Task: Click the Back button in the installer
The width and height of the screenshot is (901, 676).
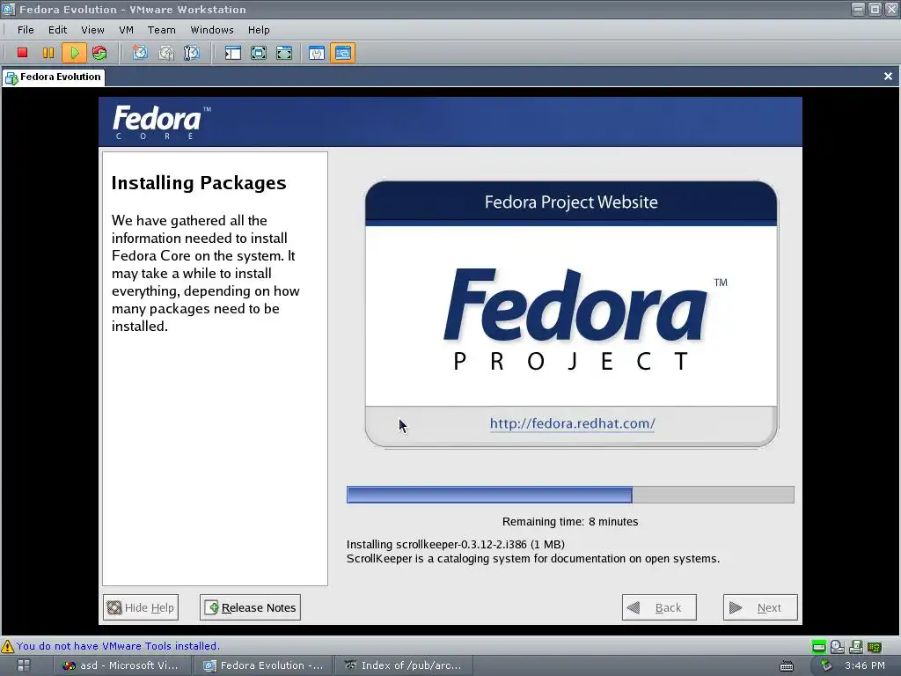Action: pyautogui.click(x=659, y=607)
